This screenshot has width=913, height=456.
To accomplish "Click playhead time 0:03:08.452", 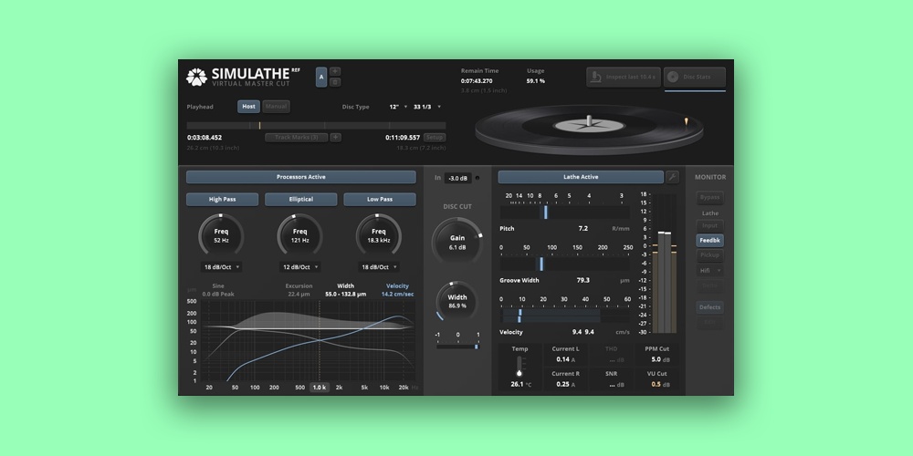I will (x=205, y=138).
